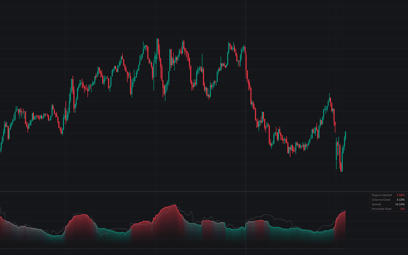This screenshot has width=408, height=255.
Task: Click the divider between price and volatility panes
Action: coord(204,191)
